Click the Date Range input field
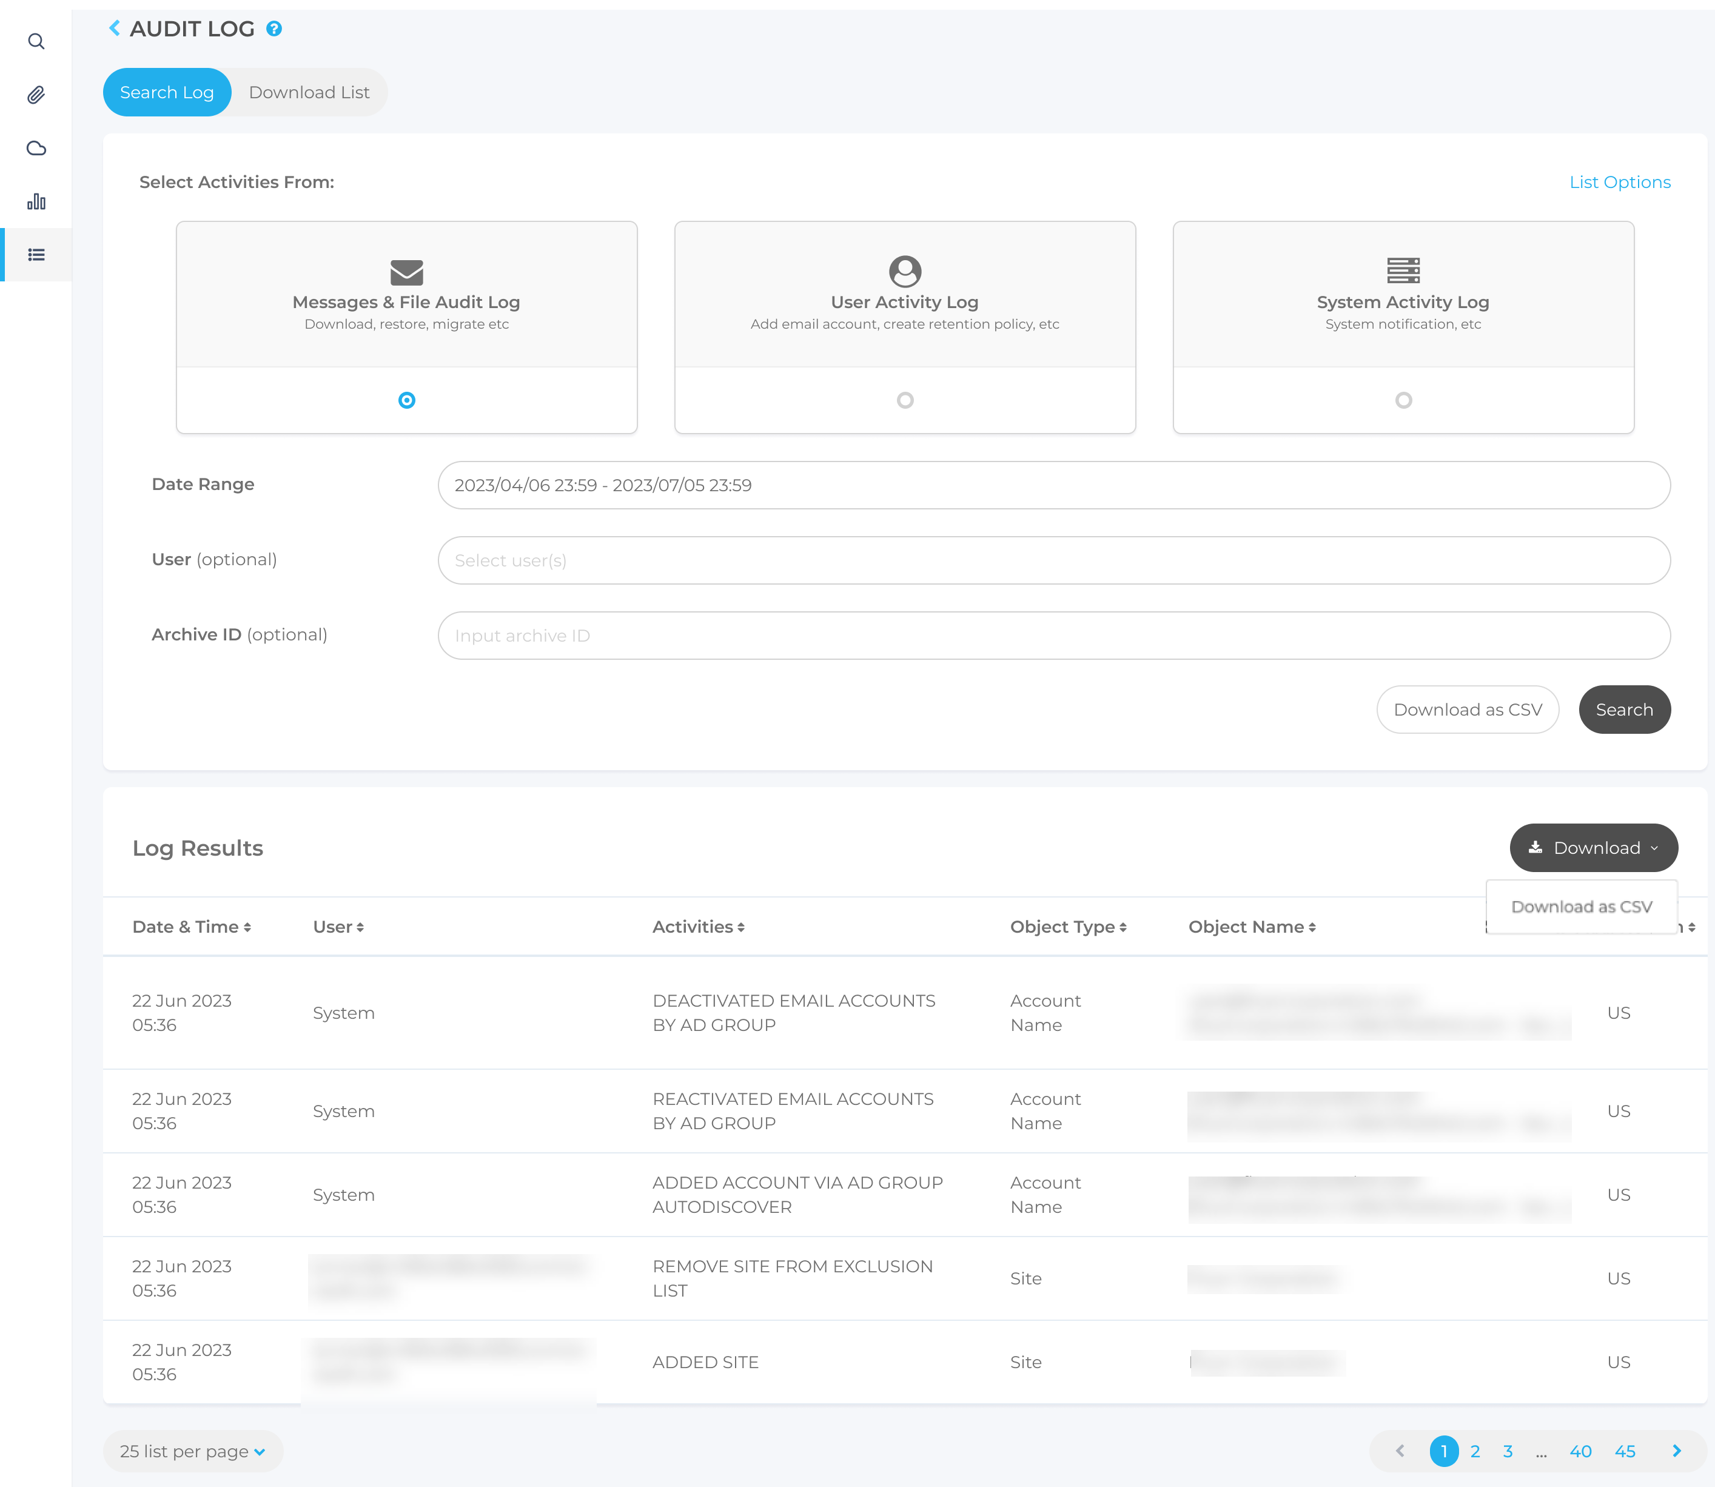Image resolution: width=1715 pixels, height=1487 pixels. [x=1054, y=485]
